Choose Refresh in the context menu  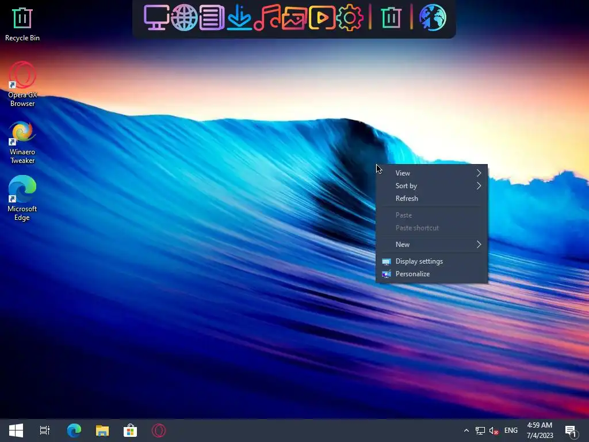[x=431, y=199]
